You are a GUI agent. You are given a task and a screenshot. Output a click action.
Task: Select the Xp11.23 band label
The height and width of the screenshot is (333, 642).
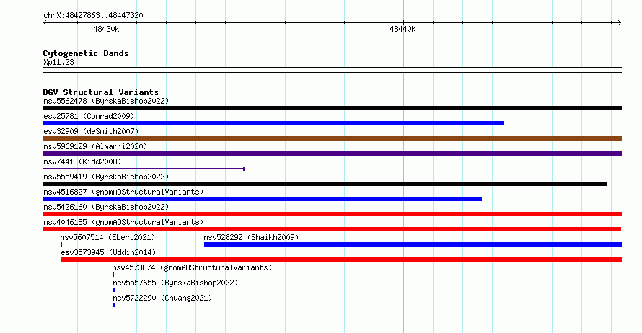(x=58, y=62)
